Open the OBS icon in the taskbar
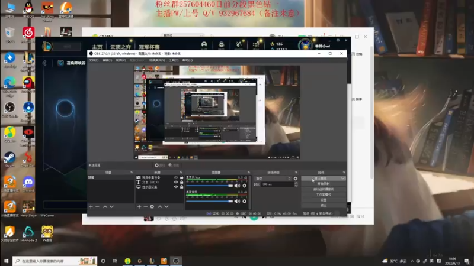The height and width of the screenshot is (266, 474). pos(176,261)
